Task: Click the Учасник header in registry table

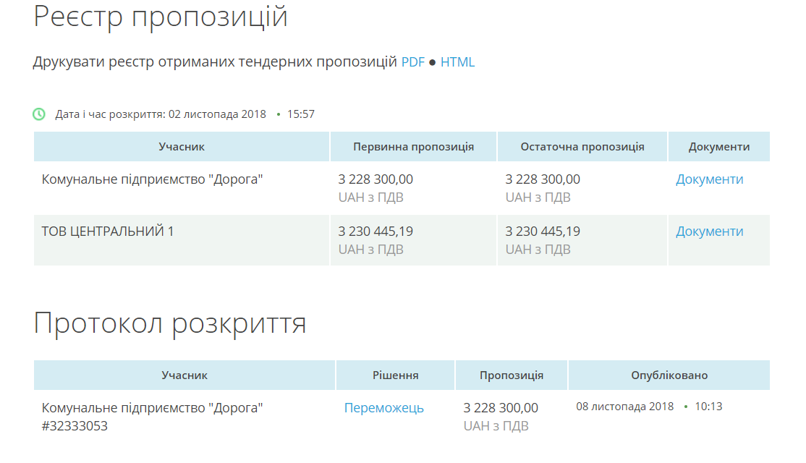Action: [182, 147]
